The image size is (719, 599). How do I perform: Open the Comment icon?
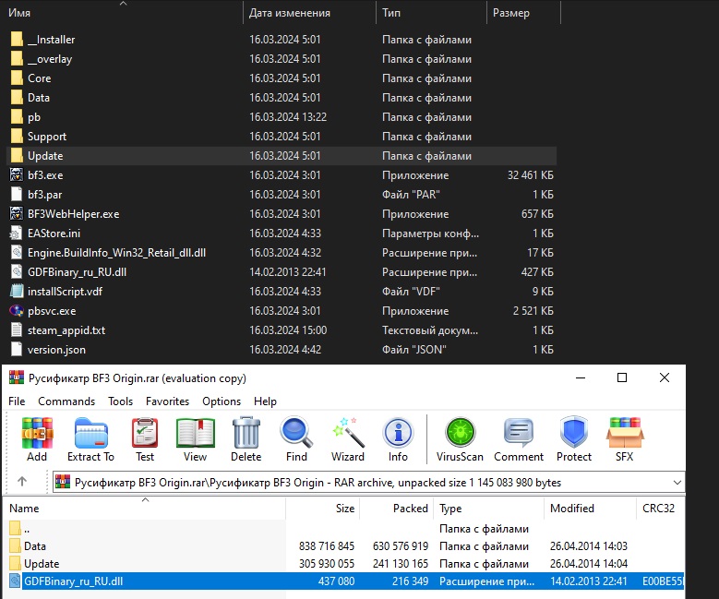click(519, 433)
